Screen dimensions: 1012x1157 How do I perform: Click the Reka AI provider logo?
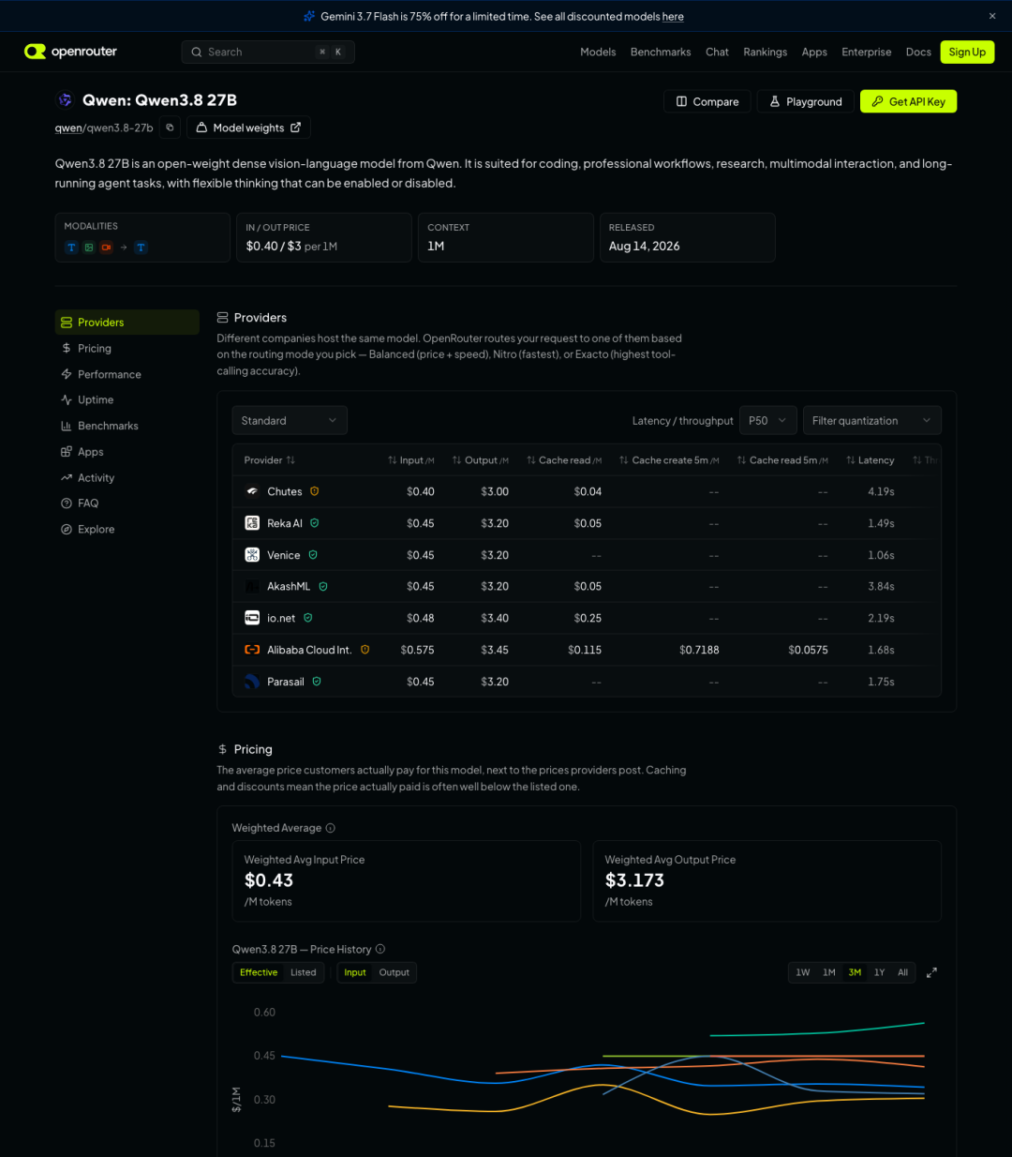point(252,523)
